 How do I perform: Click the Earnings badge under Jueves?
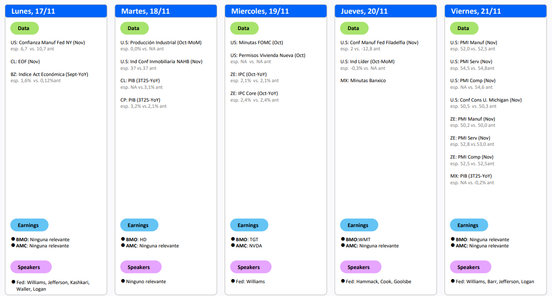tap(359, 225)
